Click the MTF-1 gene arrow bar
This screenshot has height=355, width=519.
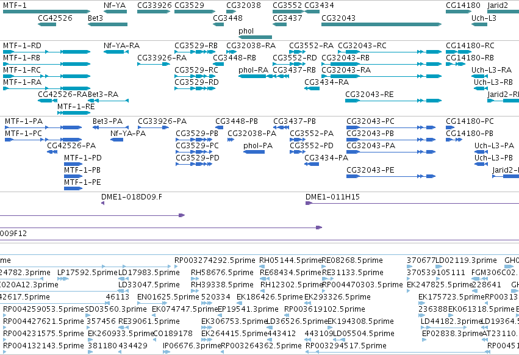47,12
